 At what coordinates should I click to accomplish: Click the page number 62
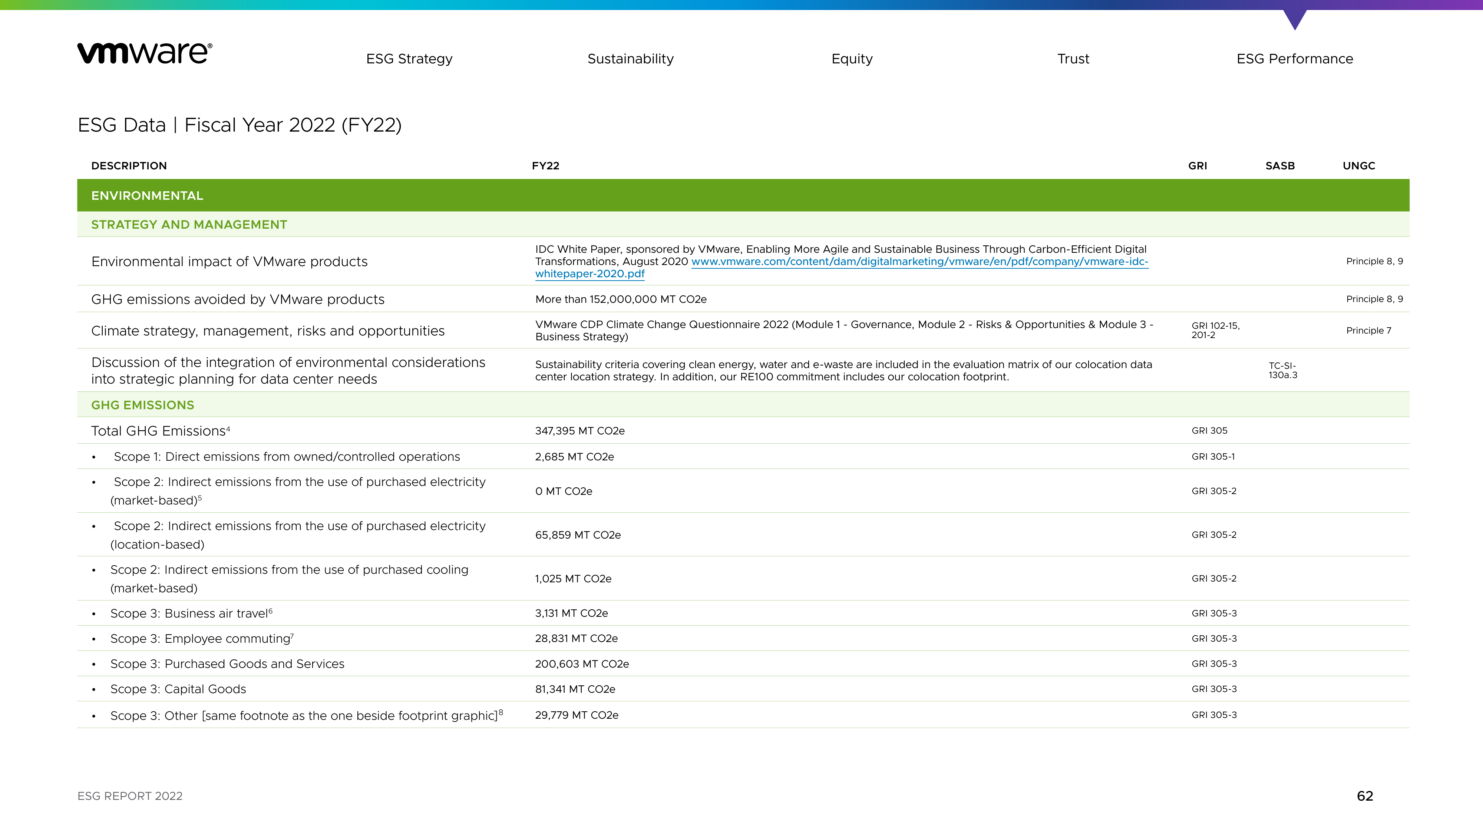point(1365,796)
